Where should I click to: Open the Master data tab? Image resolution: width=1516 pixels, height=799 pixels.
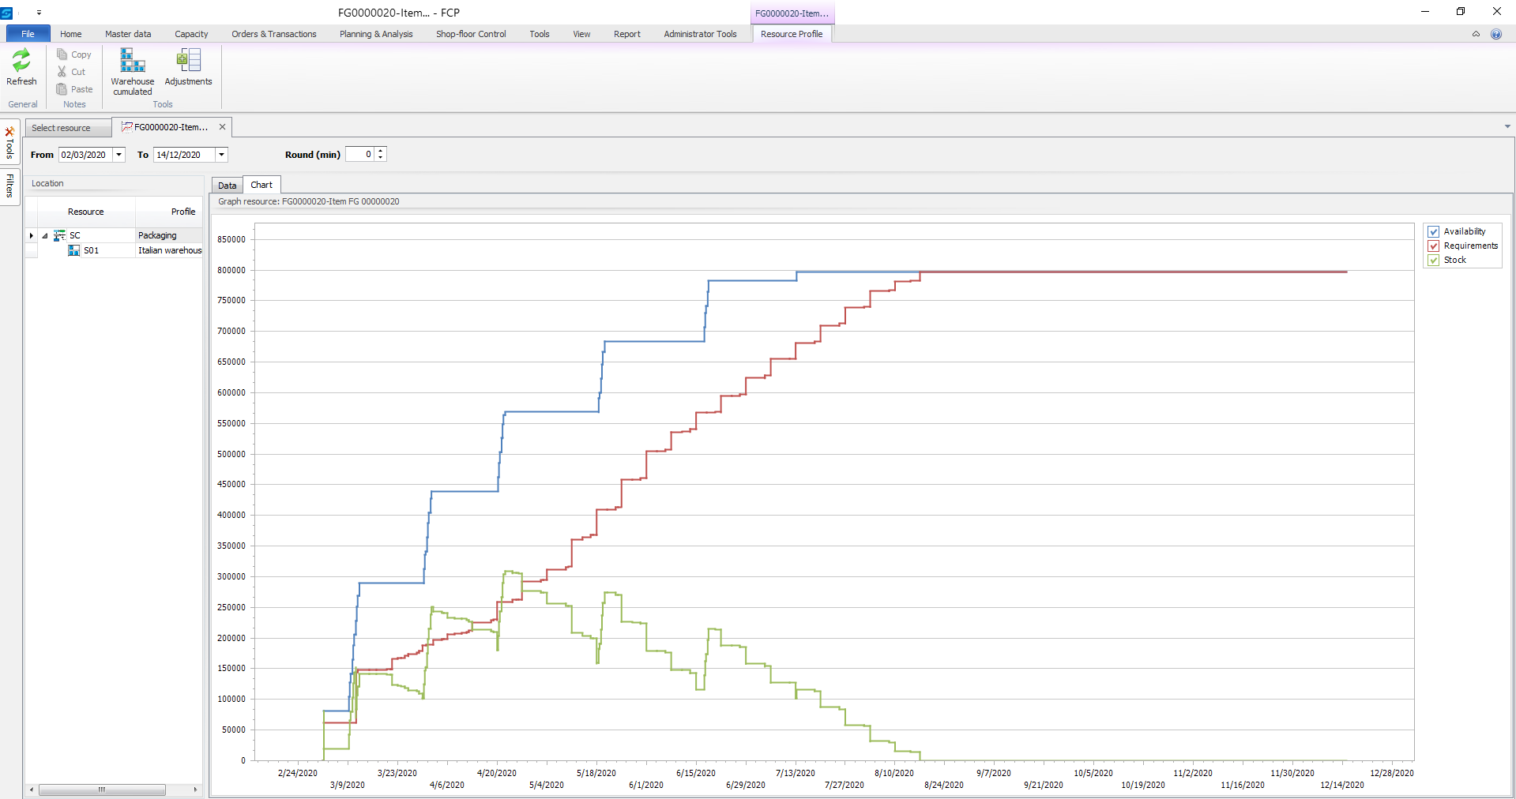tap(128, 34)
